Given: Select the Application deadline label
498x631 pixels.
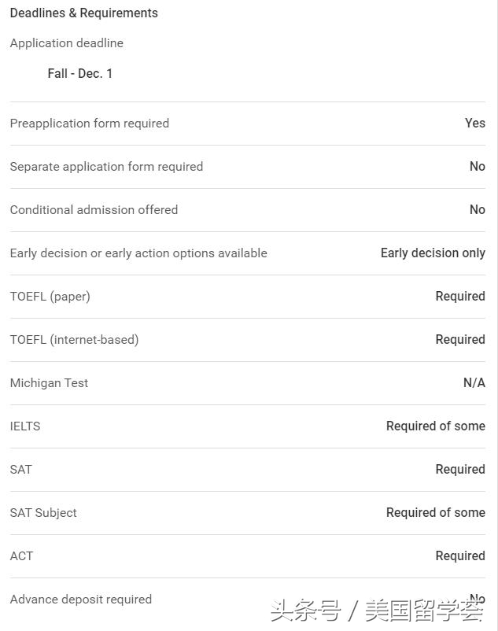Looking at the screenshot, I should 67,43.
